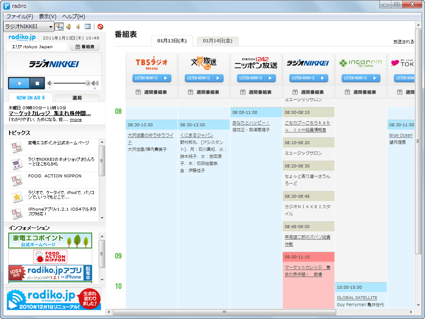
Task: Click the red prohibition stop toolbar icon
Action: (100, 27)
